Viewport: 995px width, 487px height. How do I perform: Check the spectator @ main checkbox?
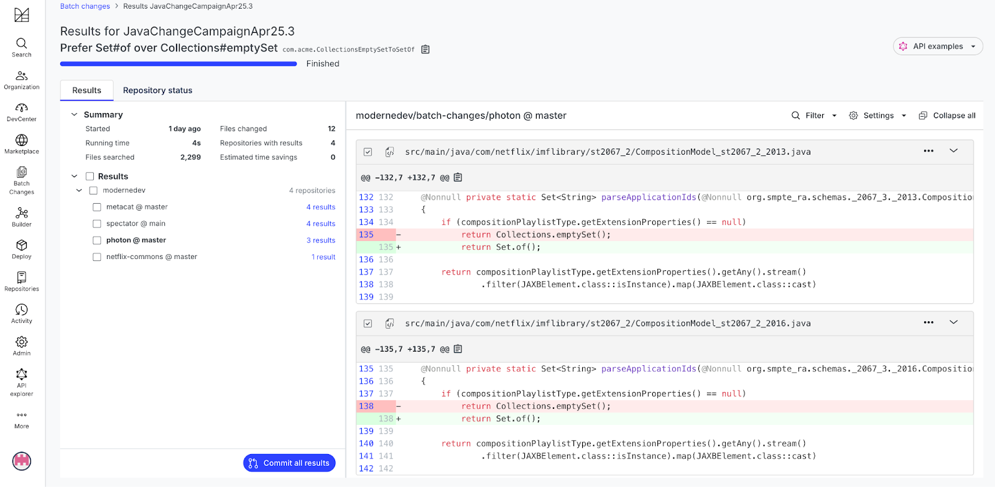(97, 224)
